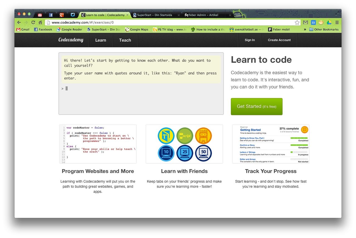Click the green script badge icon

(185, 136)
